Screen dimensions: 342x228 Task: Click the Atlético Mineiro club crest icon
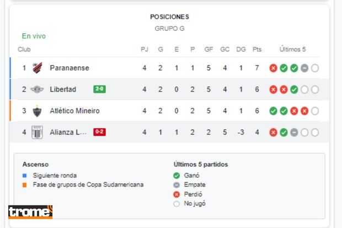[38, 111]
